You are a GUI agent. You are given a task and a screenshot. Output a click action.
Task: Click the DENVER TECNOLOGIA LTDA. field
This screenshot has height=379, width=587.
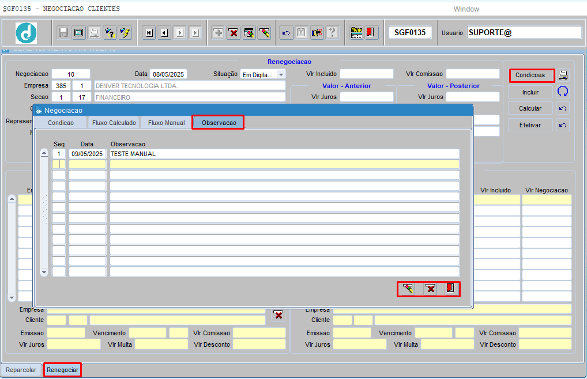[x=190, y=86]
